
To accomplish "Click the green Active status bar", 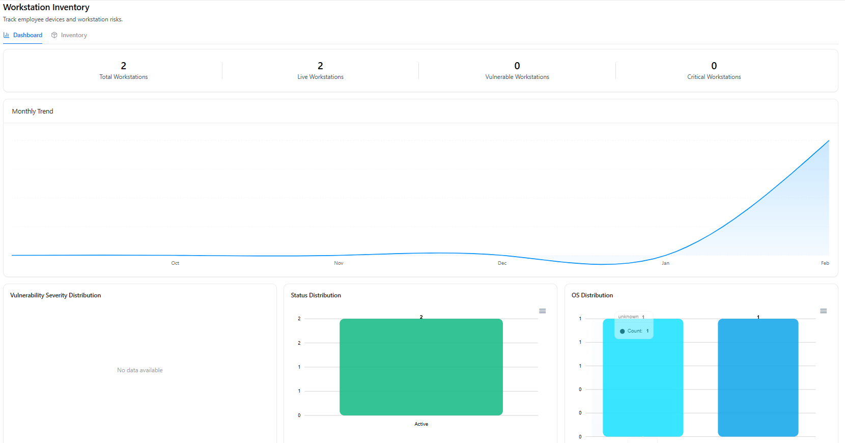I will tap(421, 367).
